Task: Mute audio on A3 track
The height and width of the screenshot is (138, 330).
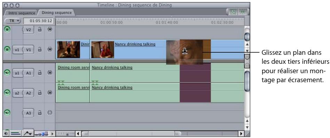Action: pos(7,113)
